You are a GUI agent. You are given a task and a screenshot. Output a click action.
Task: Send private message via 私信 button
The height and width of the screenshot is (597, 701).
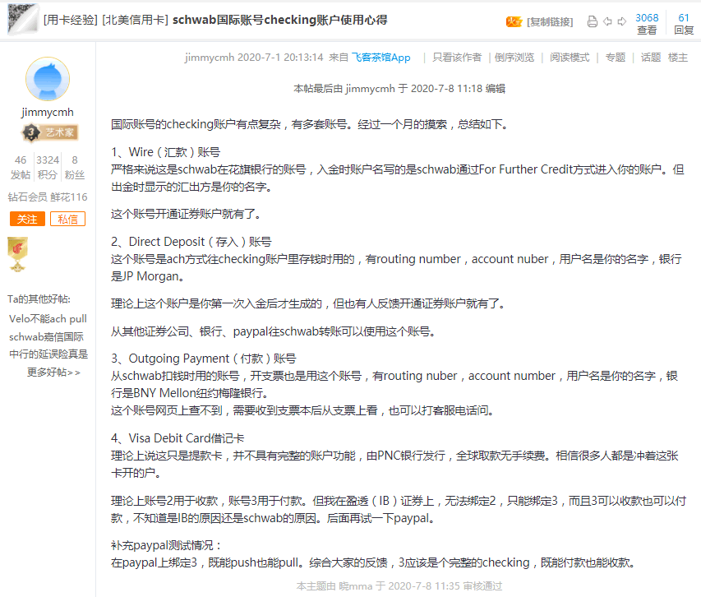click(x=67, y=219)
